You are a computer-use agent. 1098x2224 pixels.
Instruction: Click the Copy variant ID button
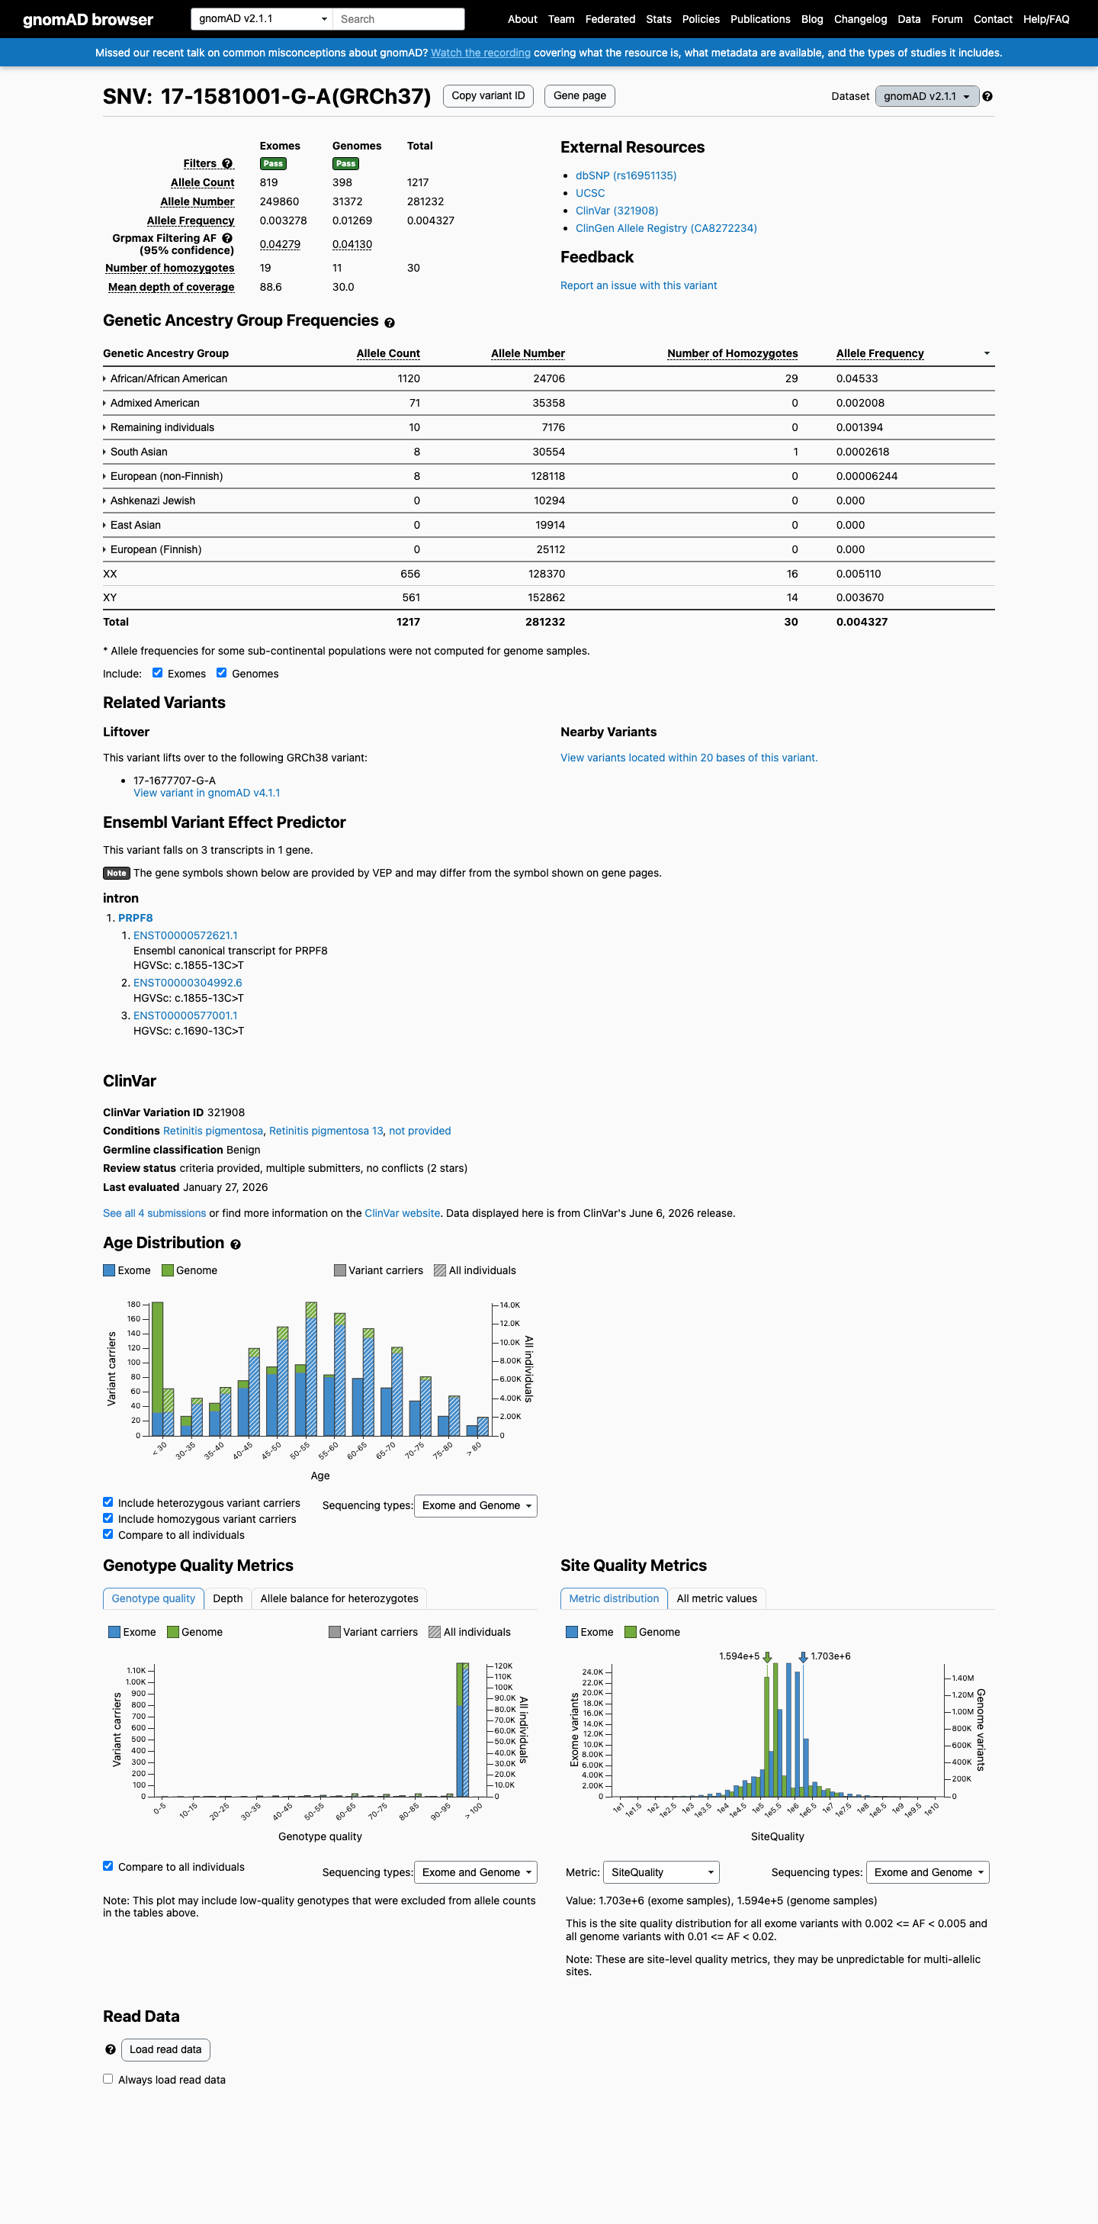pos(488,96)
